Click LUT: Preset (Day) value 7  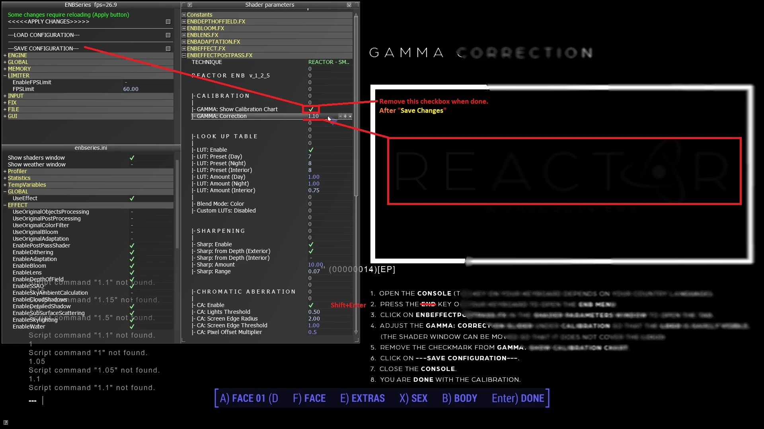(x=310, y=157)
